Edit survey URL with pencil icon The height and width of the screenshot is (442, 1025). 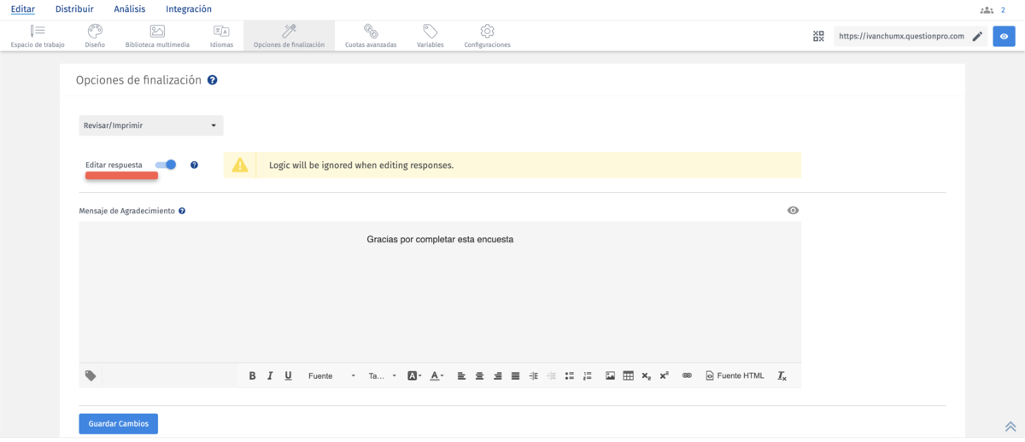click(978, 36)
